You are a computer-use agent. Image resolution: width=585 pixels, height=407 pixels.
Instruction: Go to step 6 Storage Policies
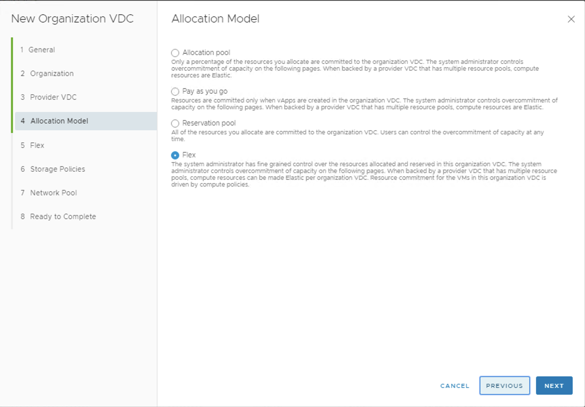57,169
